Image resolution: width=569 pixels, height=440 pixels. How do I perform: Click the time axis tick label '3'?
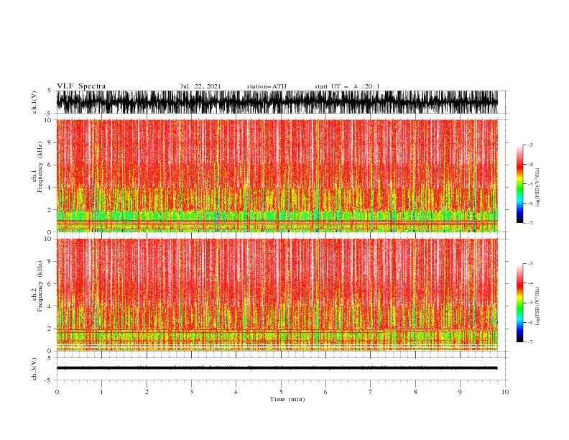click(x=191, y=392)
